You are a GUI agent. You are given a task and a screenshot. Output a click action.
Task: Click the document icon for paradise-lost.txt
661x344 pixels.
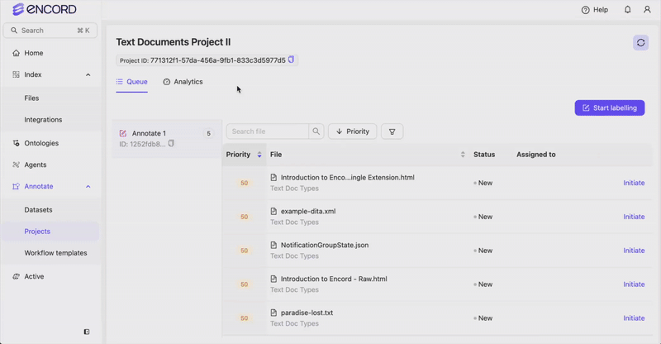pos(273,313)
